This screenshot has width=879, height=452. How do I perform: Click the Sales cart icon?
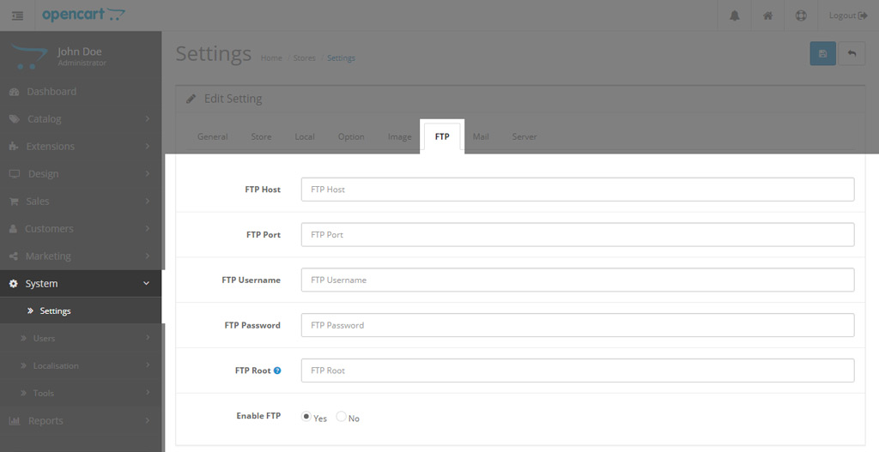[x=14, y=202]
